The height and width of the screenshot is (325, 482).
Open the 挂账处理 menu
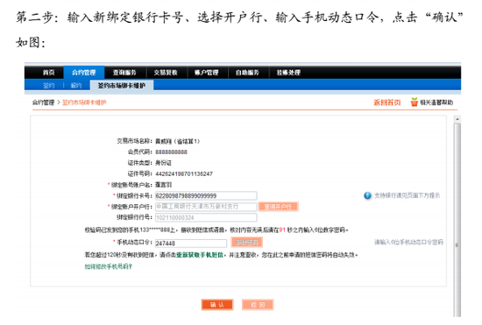(288, 73)
